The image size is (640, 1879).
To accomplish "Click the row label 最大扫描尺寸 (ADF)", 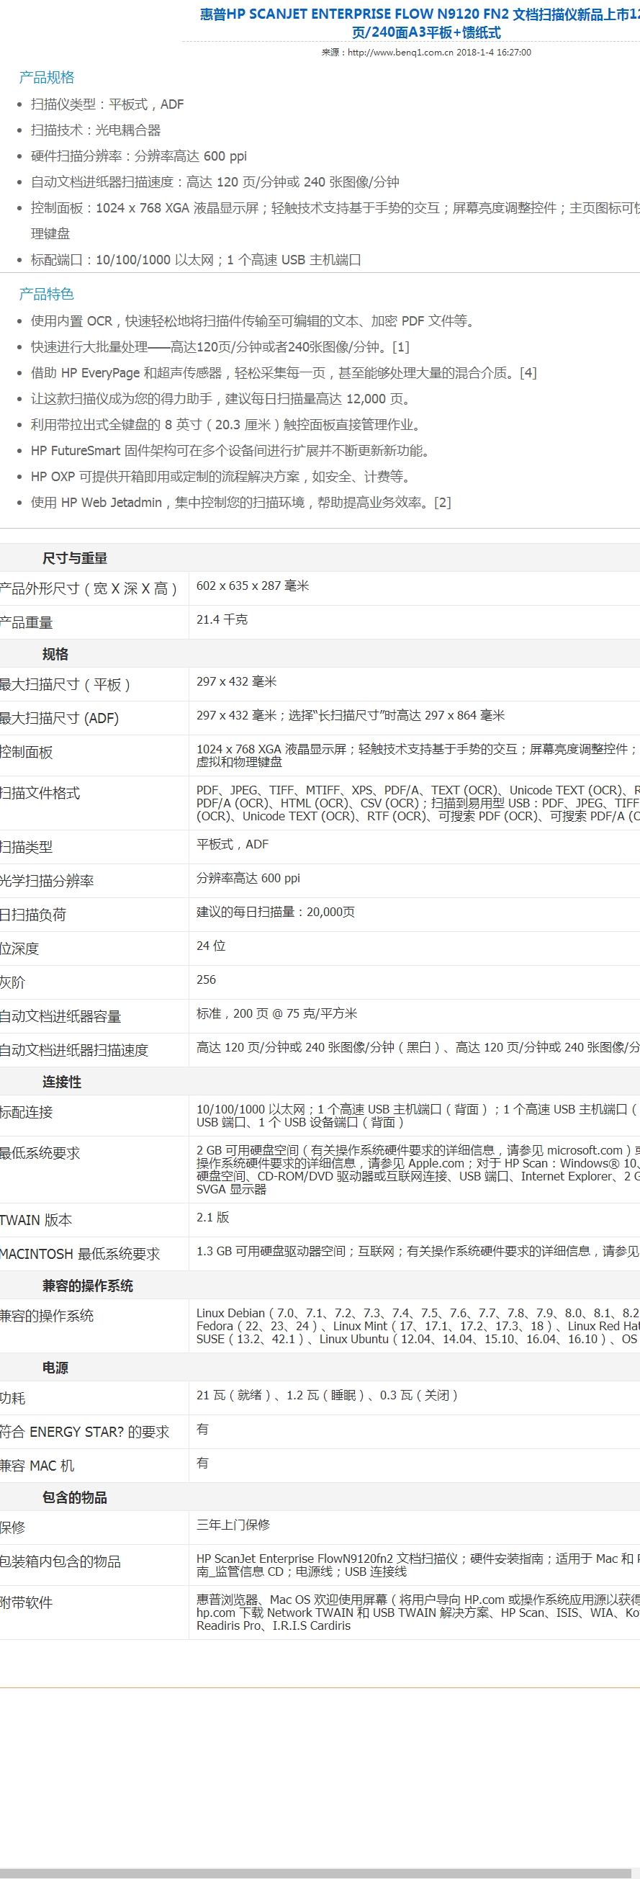I will (x=59, y=719).
